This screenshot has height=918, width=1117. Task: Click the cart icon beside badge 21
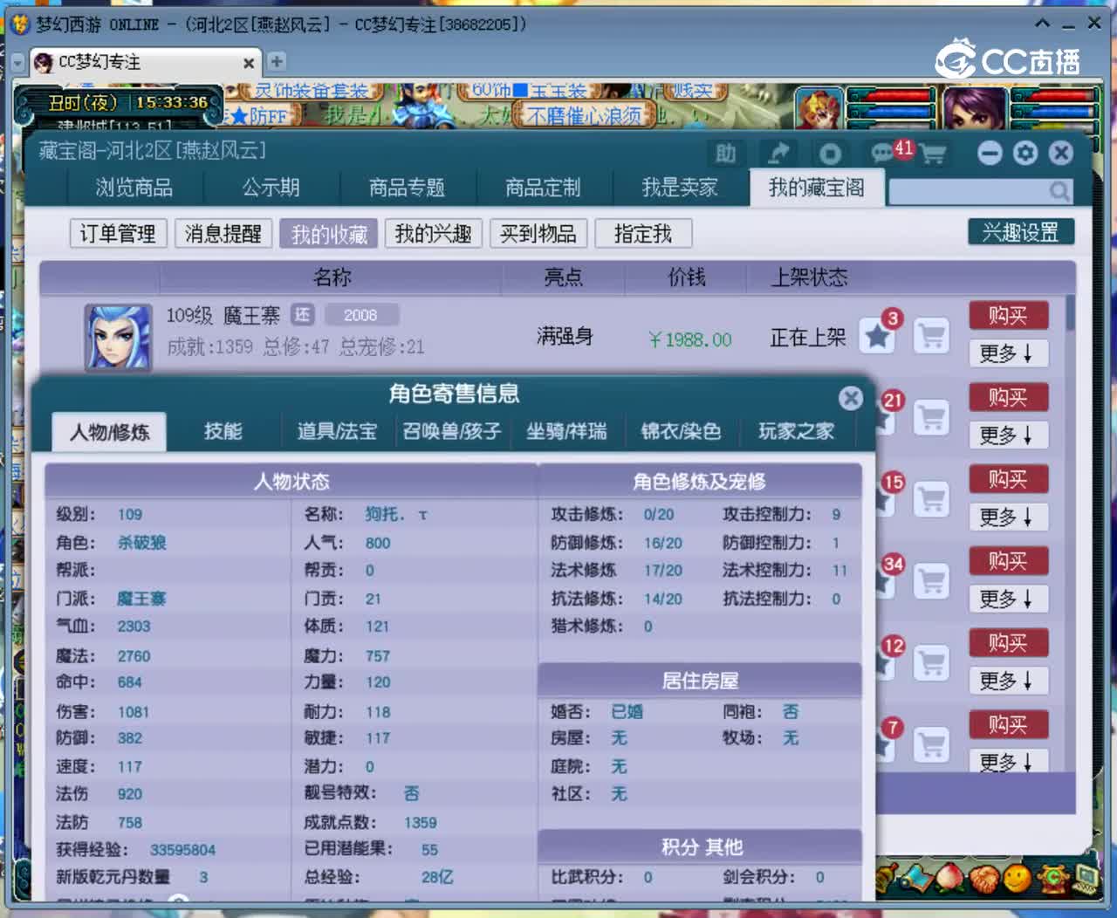coord(931,418)
